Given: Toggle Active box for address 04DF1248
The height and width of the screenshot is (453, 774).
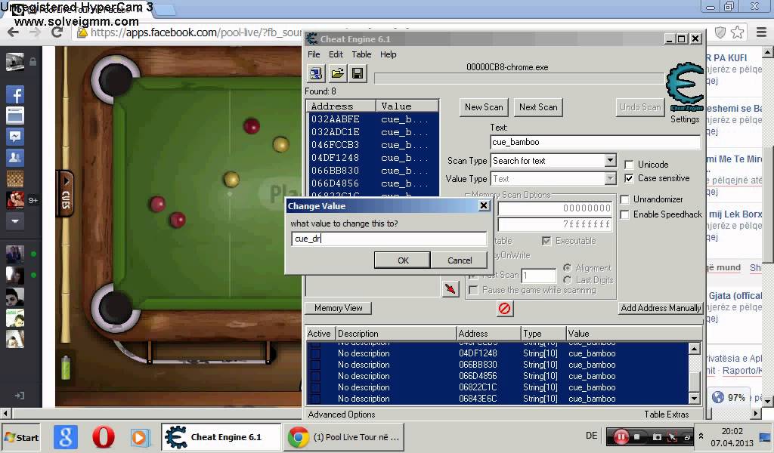Looking at the screenshot, I should pos(315,353).
